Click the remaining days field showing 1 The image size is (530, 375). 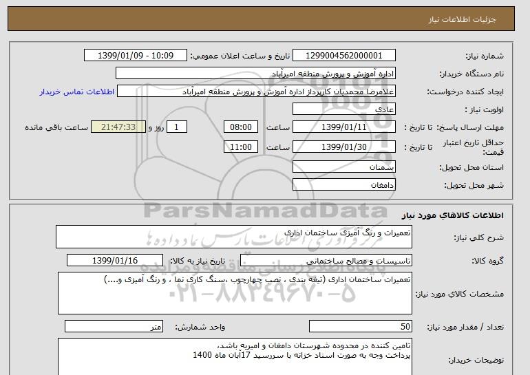(176, 127)
